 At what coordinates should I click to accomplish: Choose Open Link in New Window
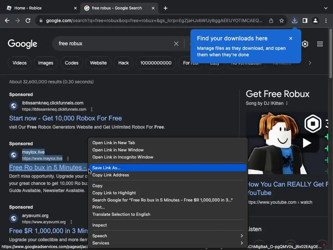point(167,150)
